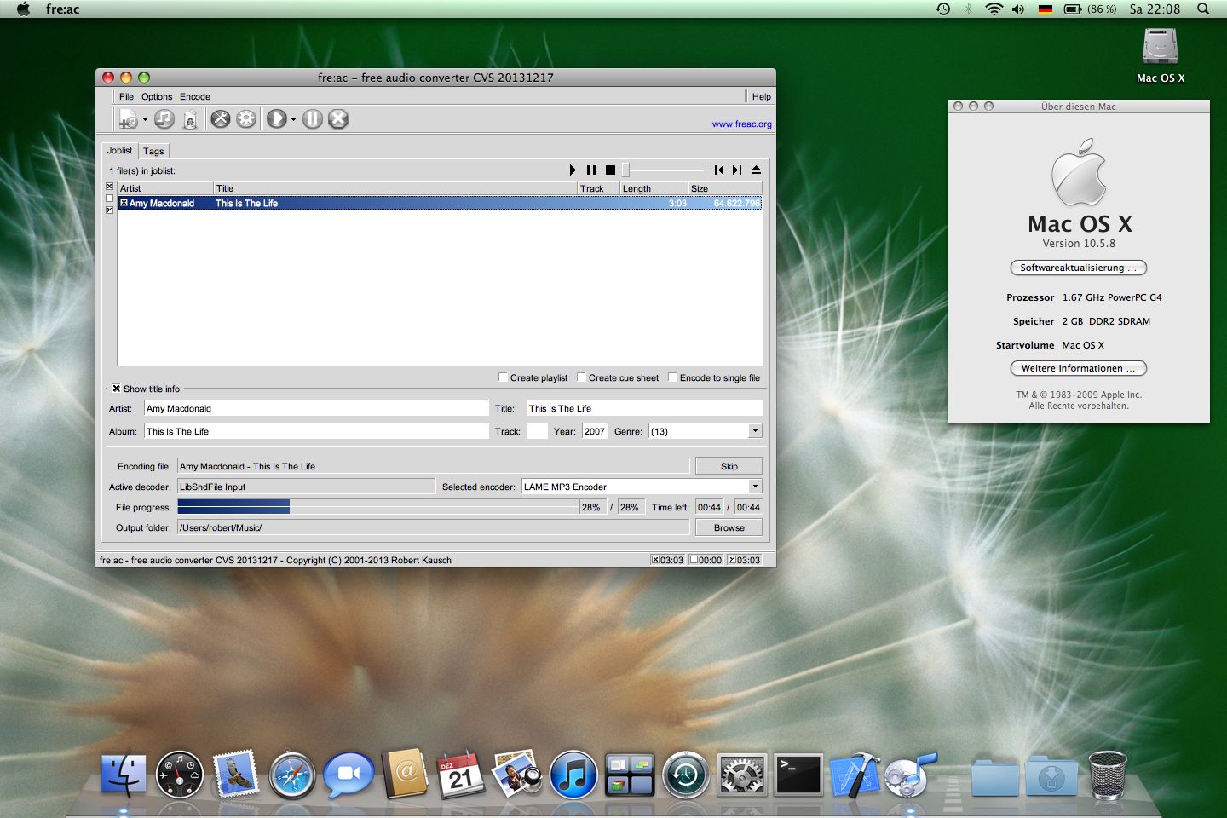1227x818 pixels.
Task: Open the Options menu
Action: click(x=157, y=97)
